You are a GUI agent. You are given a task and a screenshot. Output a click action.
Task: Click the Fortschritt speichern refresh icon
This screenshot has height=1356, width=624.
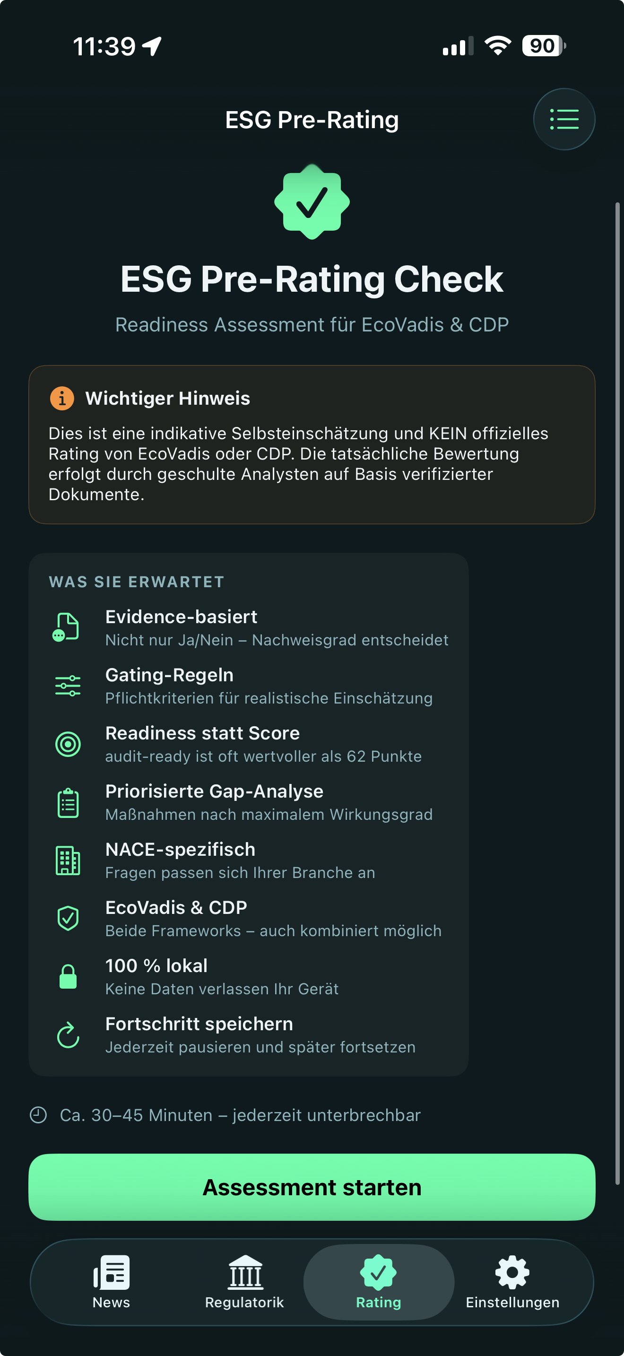pyautogui.click(x=67, y=1034)
